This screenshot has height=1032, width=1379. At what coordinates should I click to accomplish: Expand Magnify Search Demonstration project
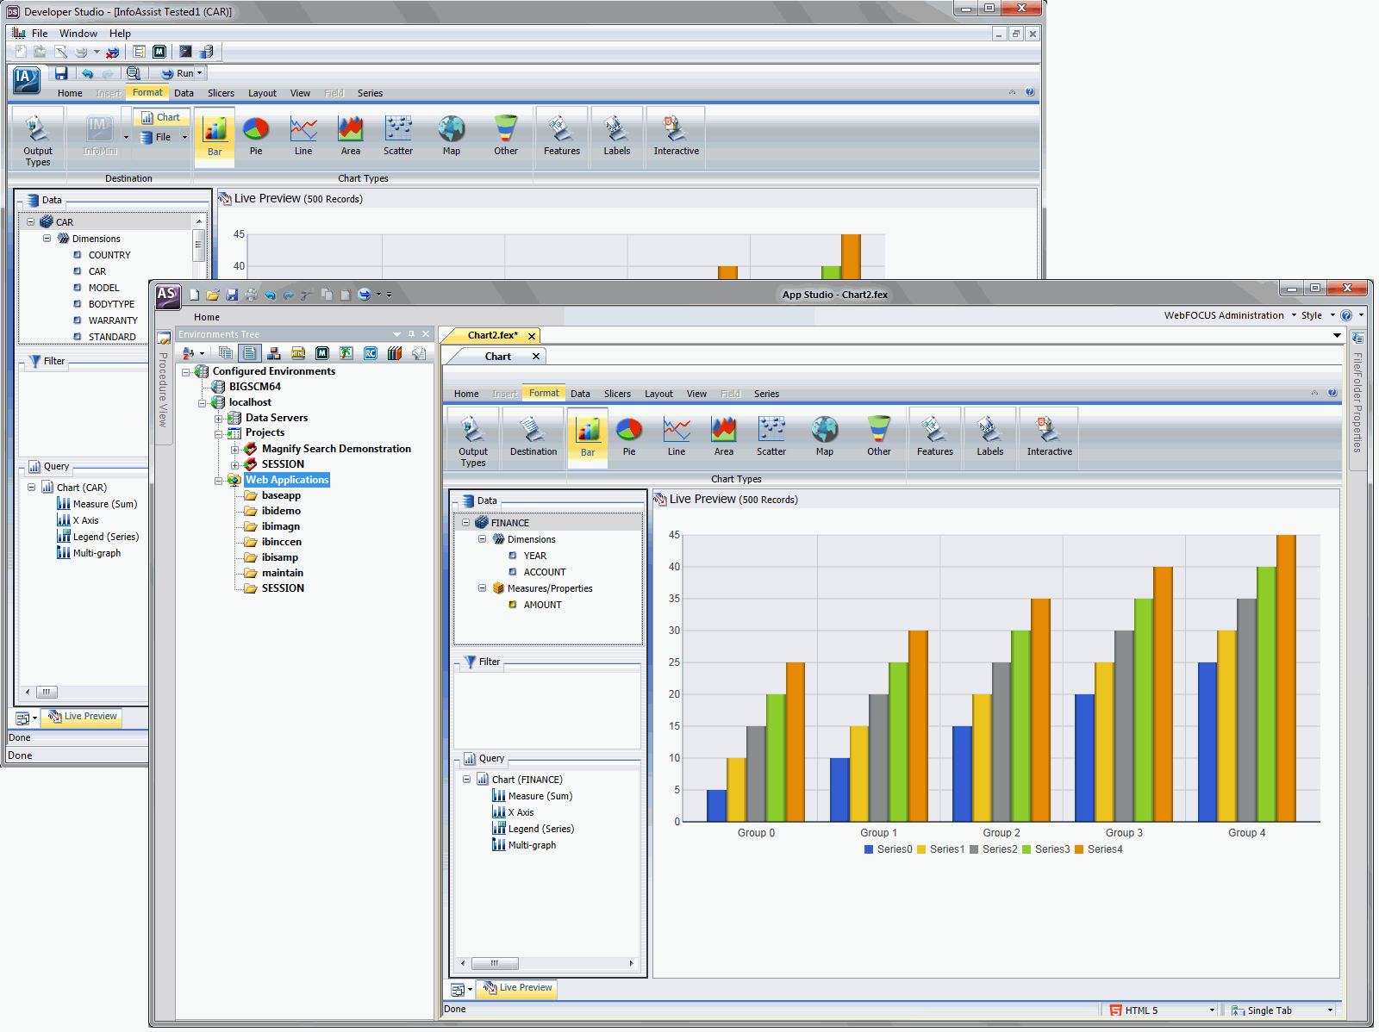point(234,450)
